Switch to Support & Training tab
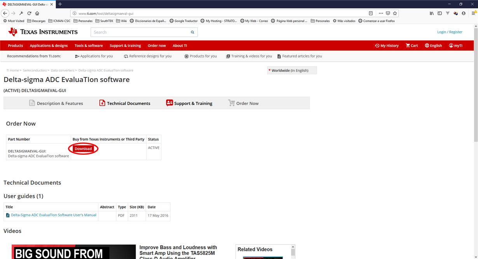 189,103
